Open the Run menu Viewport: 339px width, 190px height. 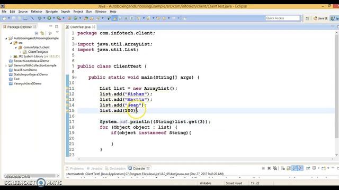click(x=89, y=12)
